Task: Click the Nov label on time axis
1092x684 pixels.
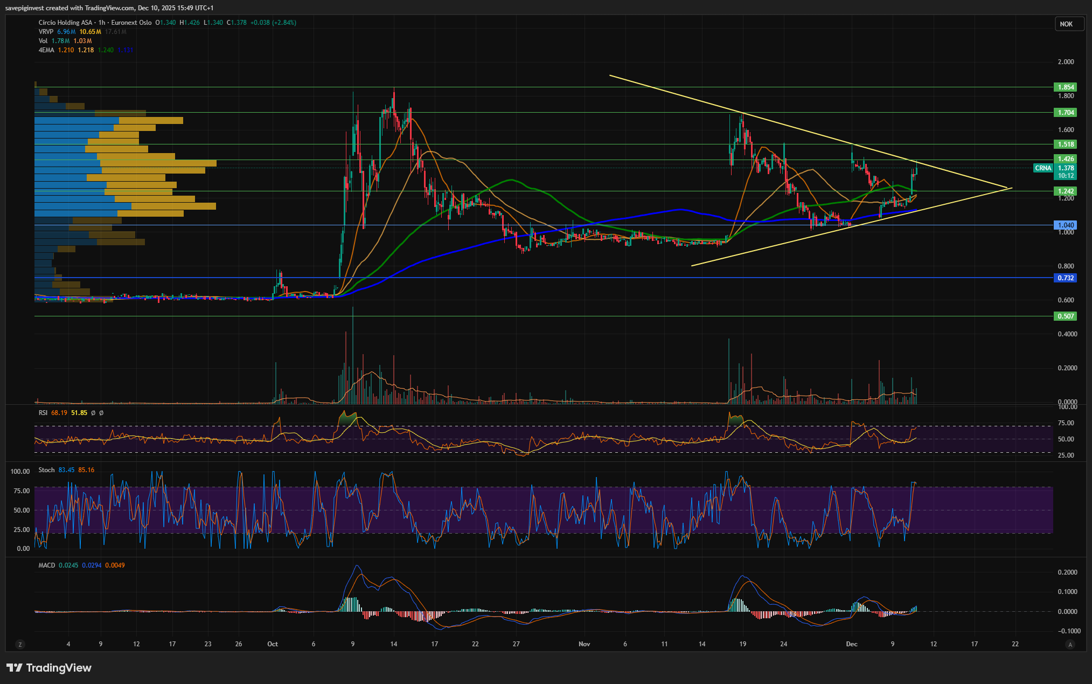Action: pos(584,644)
